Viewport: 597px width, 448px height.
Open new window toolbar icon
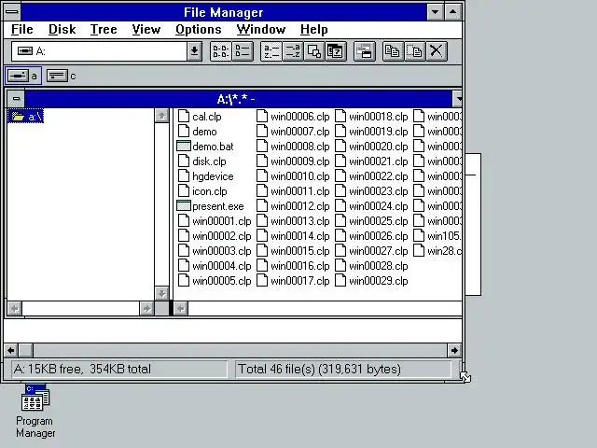pyautogui.click(x=365, y=51)
